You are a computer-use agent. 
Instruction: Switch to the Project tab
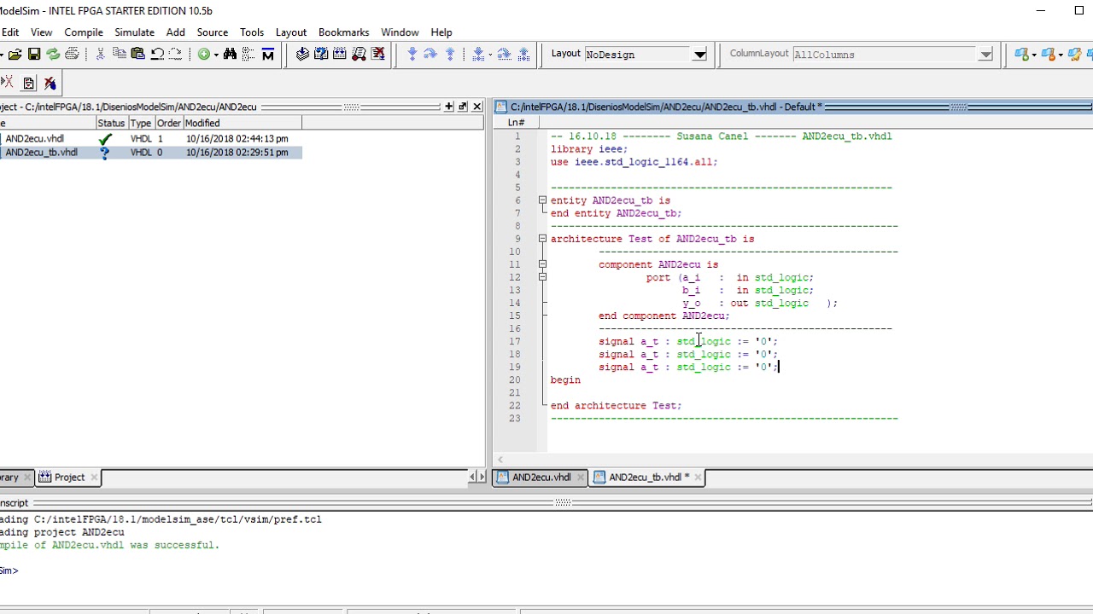pos(69,478)
